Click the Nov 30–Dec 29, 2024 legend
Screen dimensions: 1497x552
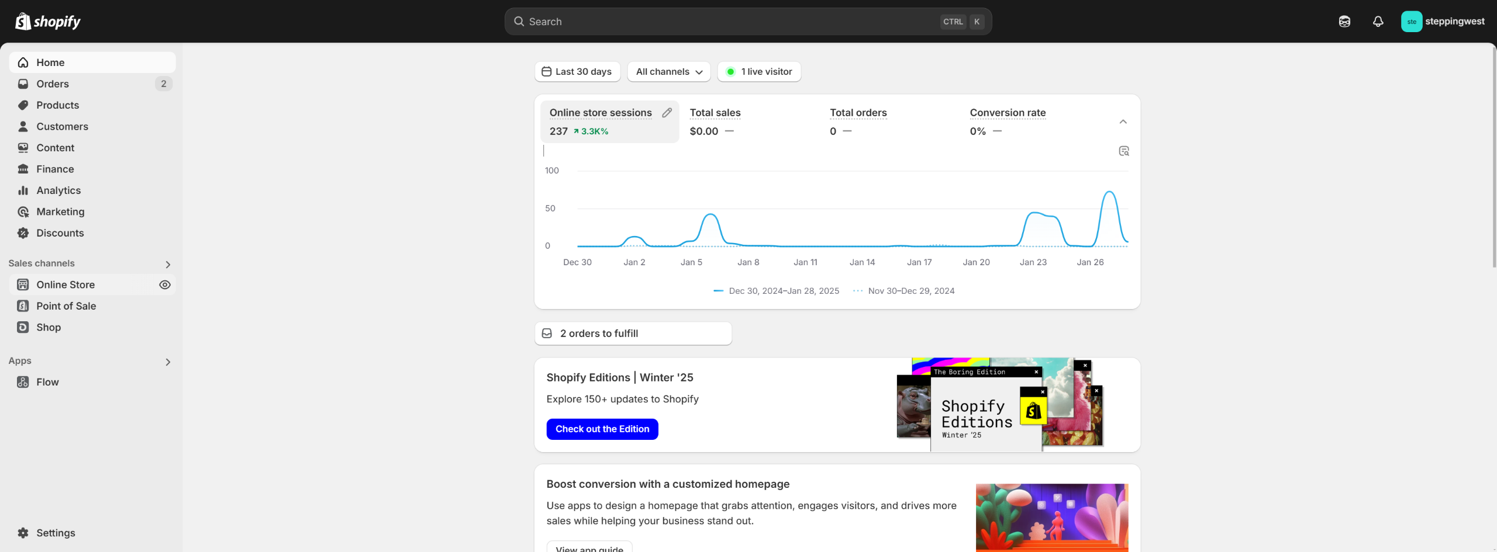[904, 291]
